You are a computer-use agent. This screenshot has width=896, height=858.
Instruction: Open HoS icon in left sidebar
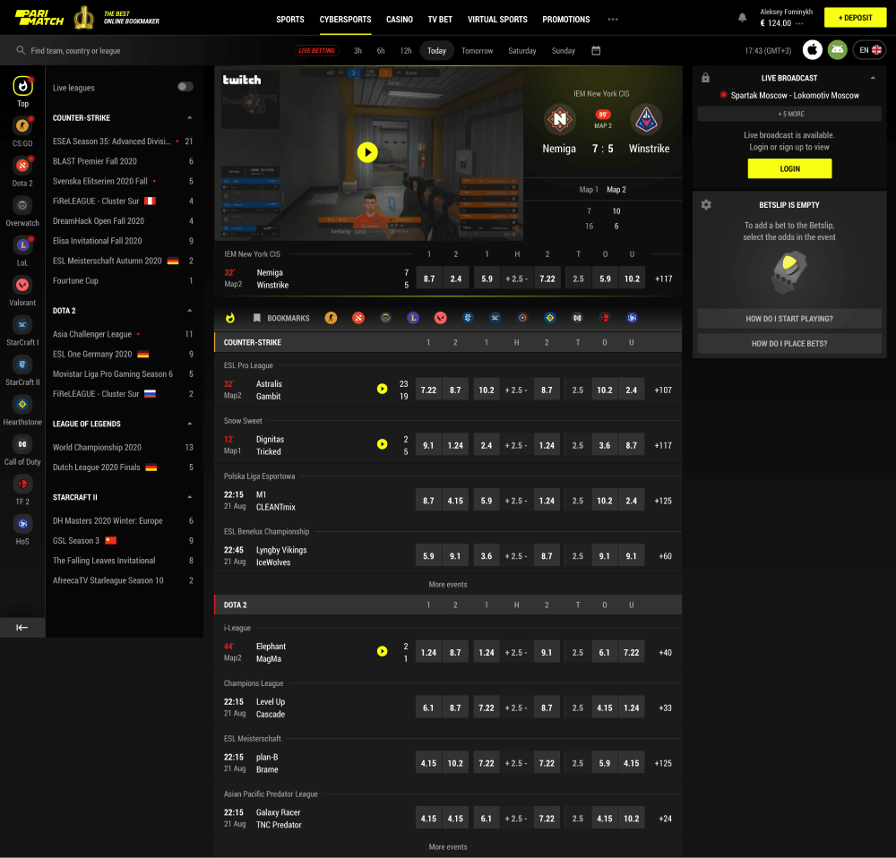[x=22, y=523]
